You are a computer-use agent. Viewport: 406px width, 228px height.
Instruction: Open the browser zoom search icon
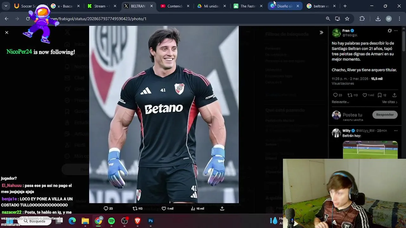[328, 19]
